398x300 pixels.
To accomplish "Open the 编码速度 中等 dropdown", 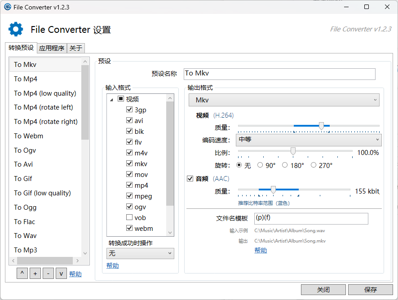I will pyautogui.click(x=309, y=140).
